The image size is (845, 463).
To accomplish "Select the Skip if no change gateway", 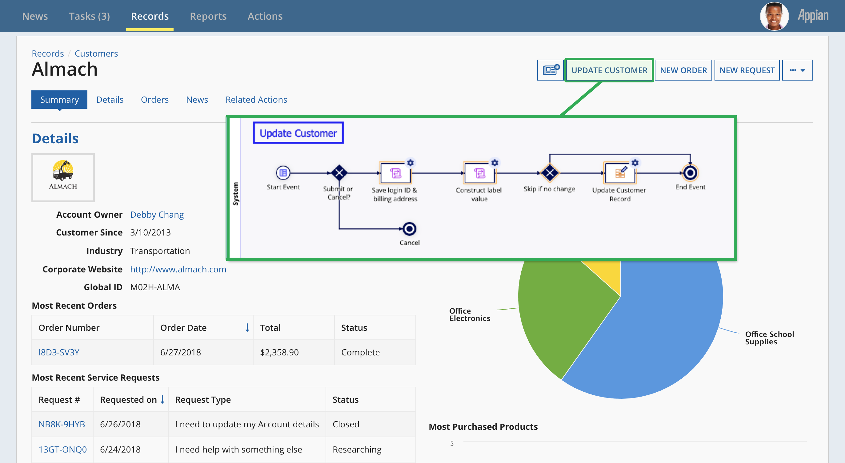I will point(550,173).
